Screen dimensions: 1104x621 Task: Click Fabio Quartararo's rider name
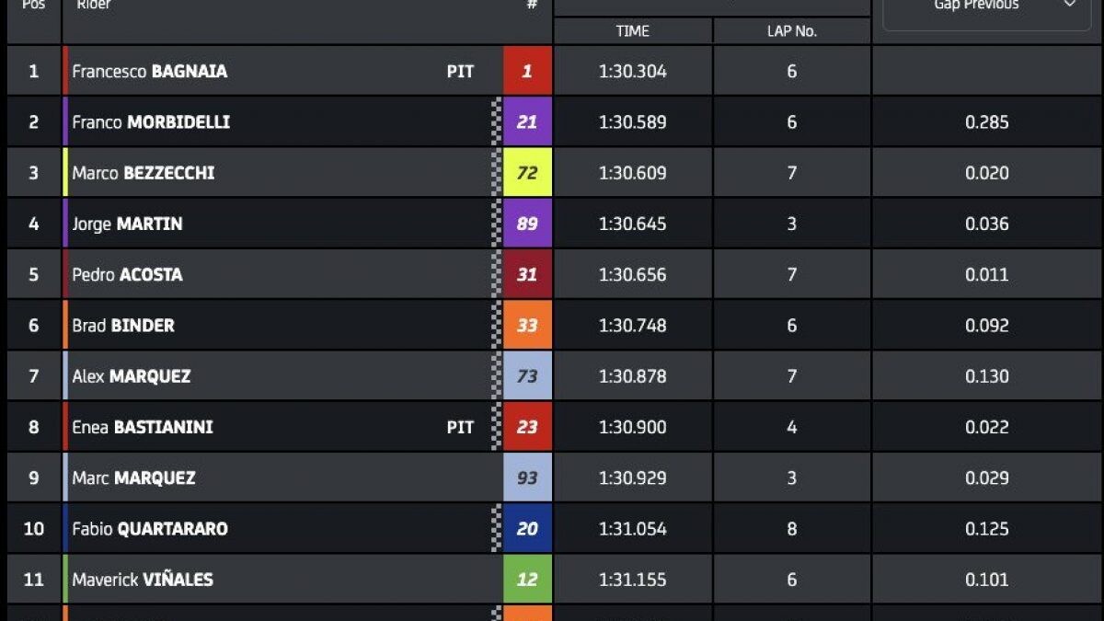[150, 529]
